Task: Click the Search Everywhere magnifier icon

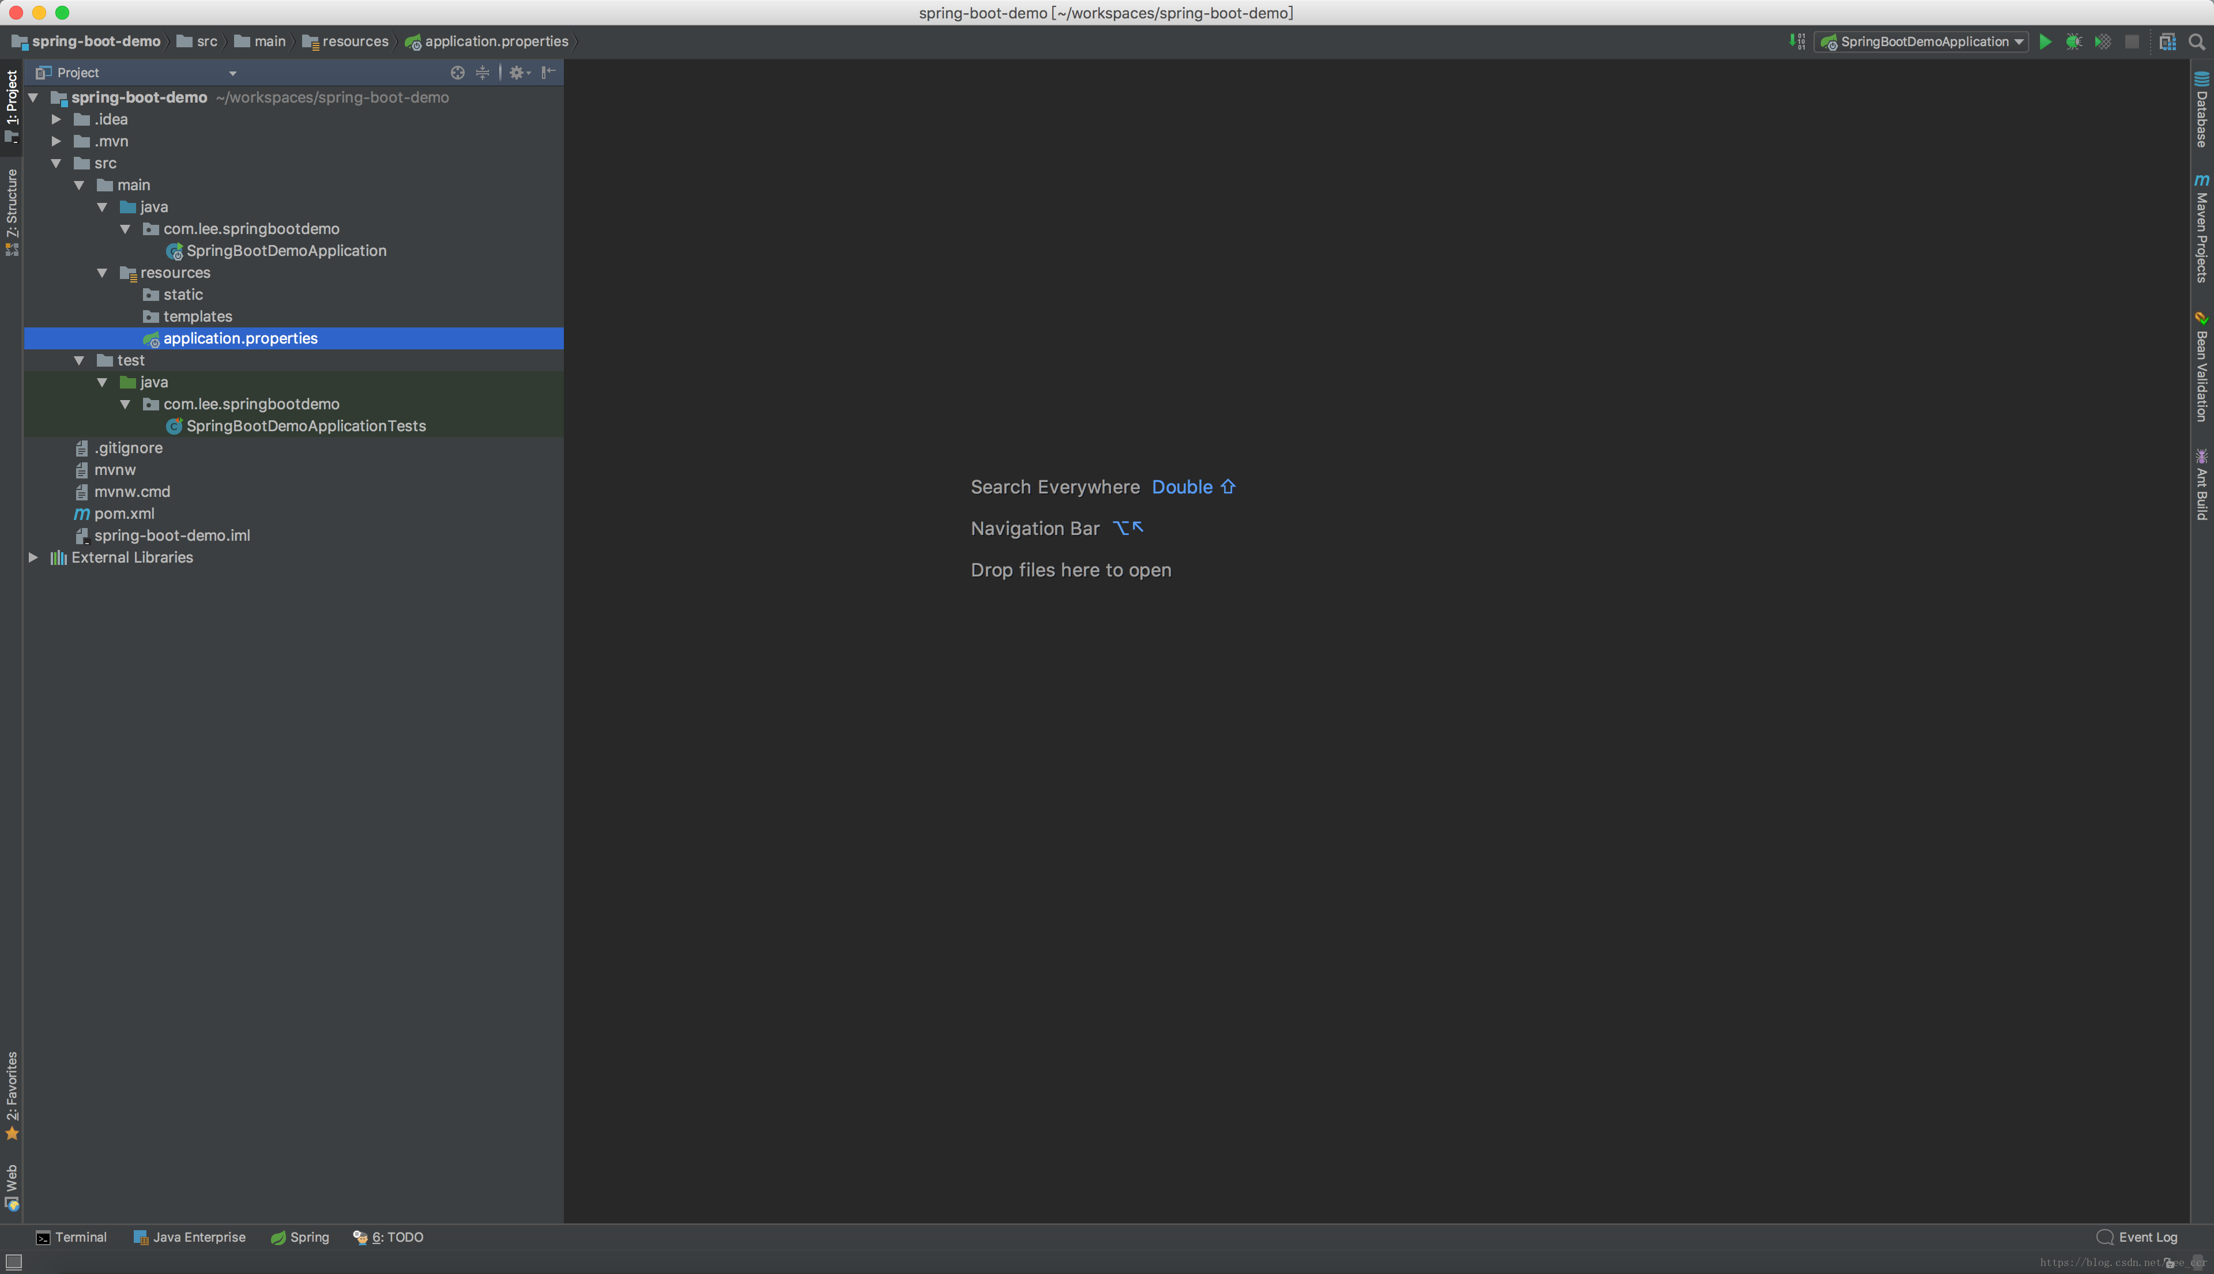Action: (x=2197, y=41)
